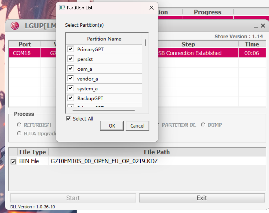Confirm partition selection with OK

[112, 126]
